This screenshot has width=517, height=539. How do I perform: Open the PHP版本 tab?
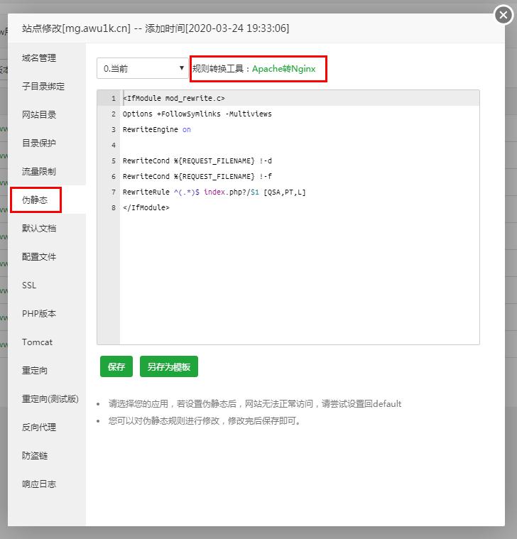pyautogui.click(x=39, y=313)
